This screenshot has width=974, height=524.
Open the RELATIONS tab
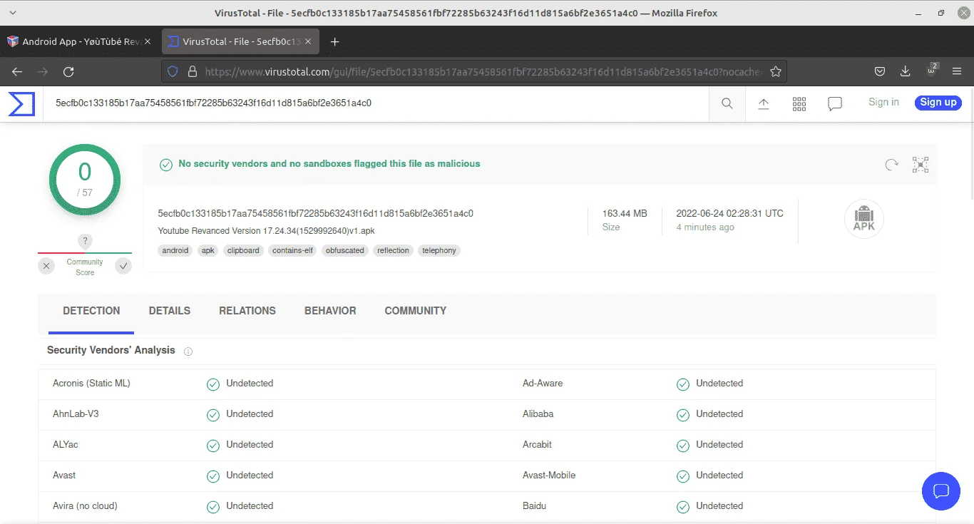pyautogui.click(x=247, y=311)
